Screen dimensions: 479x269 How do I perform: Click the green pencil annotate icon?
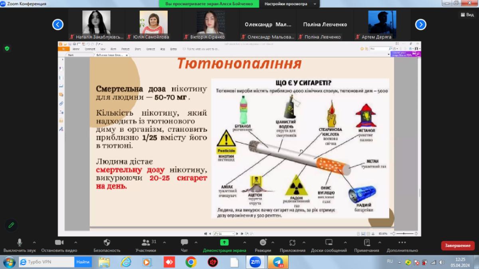(x=11, y=225)
